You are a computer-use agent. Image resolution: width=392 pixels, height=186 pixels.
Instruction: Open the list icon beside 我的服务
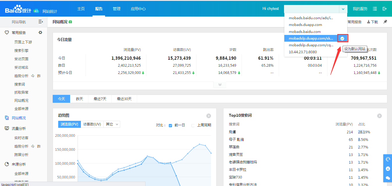point(375,9)
